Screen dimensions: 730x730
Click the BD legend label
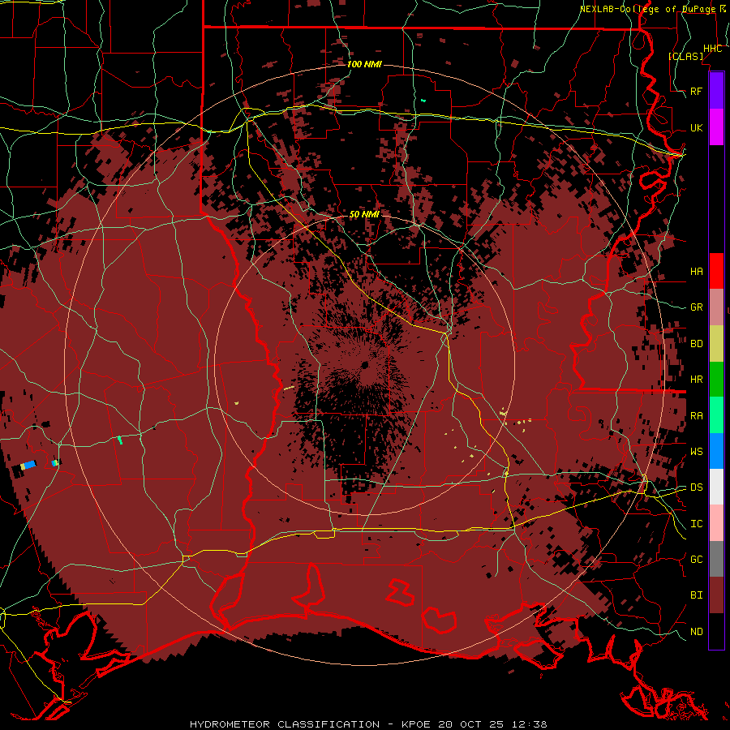[x=696, y=344]
